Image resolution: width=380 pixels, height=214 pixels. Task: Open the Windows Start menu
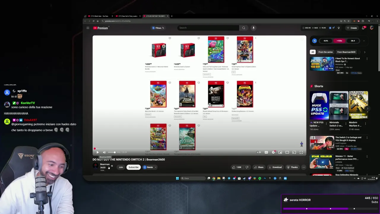(178, 178)
